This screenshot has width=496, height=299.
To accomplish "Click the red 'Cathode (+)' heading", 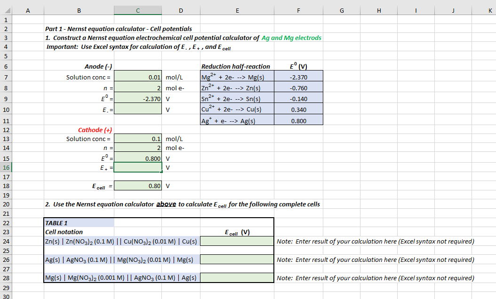I will (x=95, y=130).
